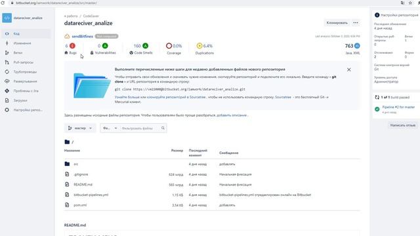Screen dimensions: 420x236
Task: Click the Написать отзыв button
Action: pos(402,125)
